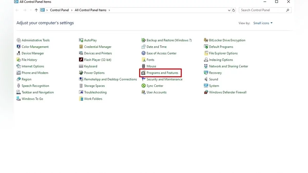The width and height of the screenshot is (308, 173).
Task: Open the Power Options icon
Action: 81,73
